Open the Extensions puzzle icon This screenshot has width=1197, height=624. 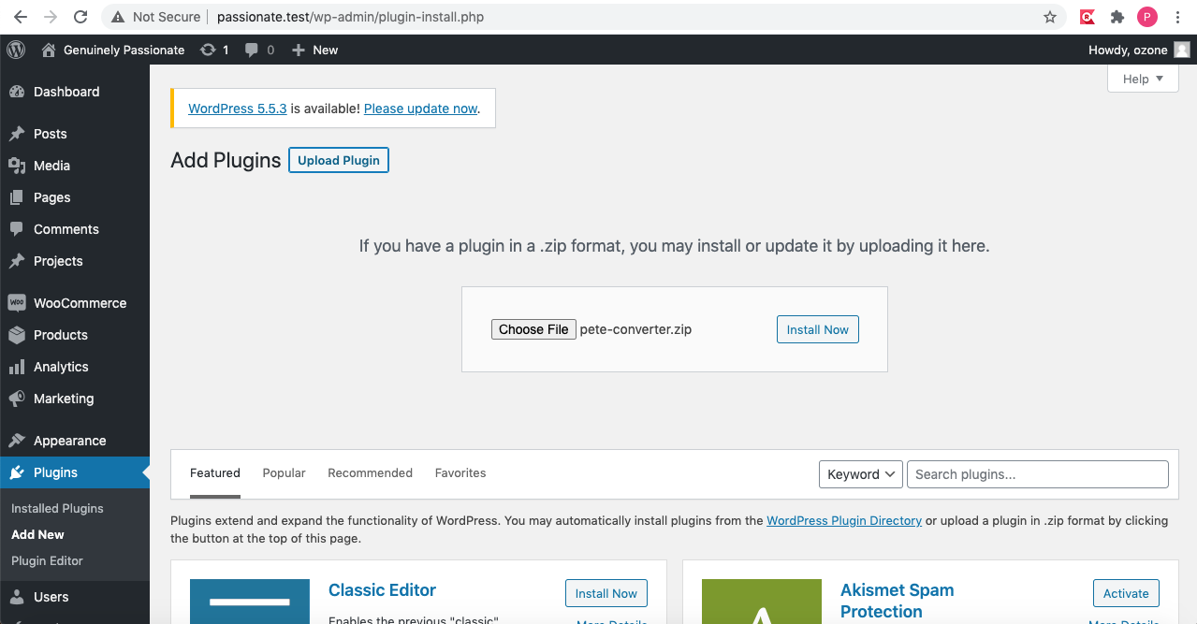coord(1117,17)
